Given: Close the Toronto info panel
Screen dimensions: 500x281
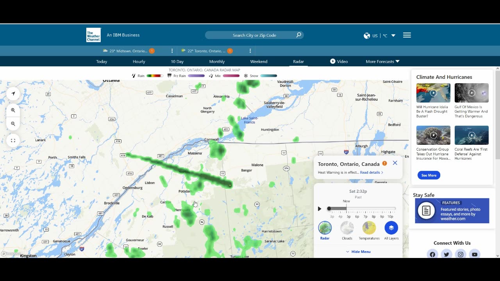Looking at the screenshot, I should [395, 163].
